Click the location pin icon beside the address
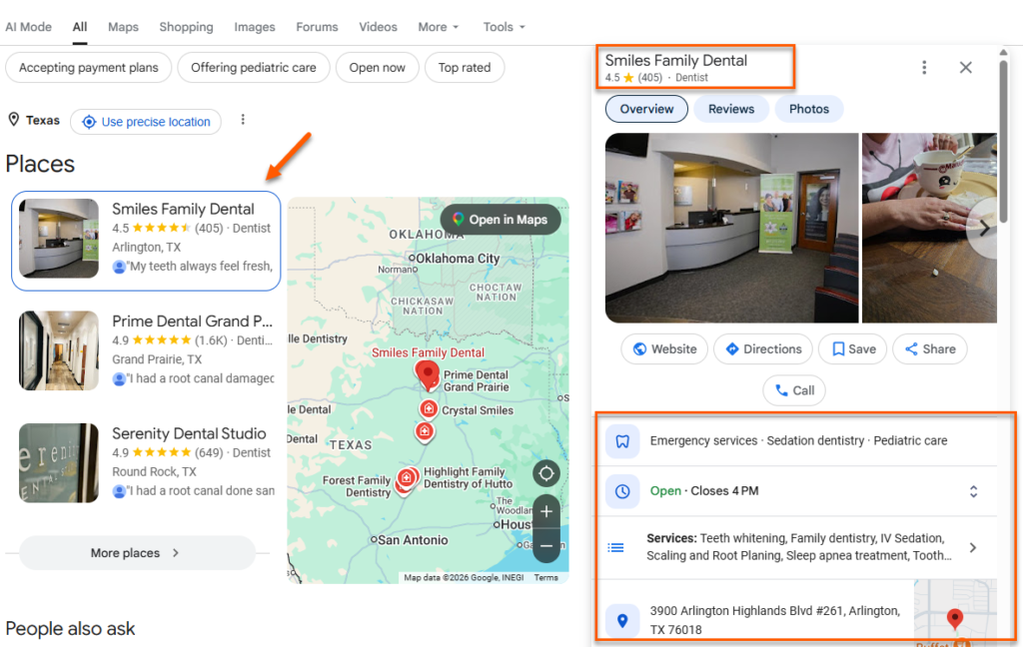Screen dimensions: 1023x647 621,620
